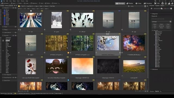Open the File menu
Screen dimensions: 174x98
(x=4, y=1)
